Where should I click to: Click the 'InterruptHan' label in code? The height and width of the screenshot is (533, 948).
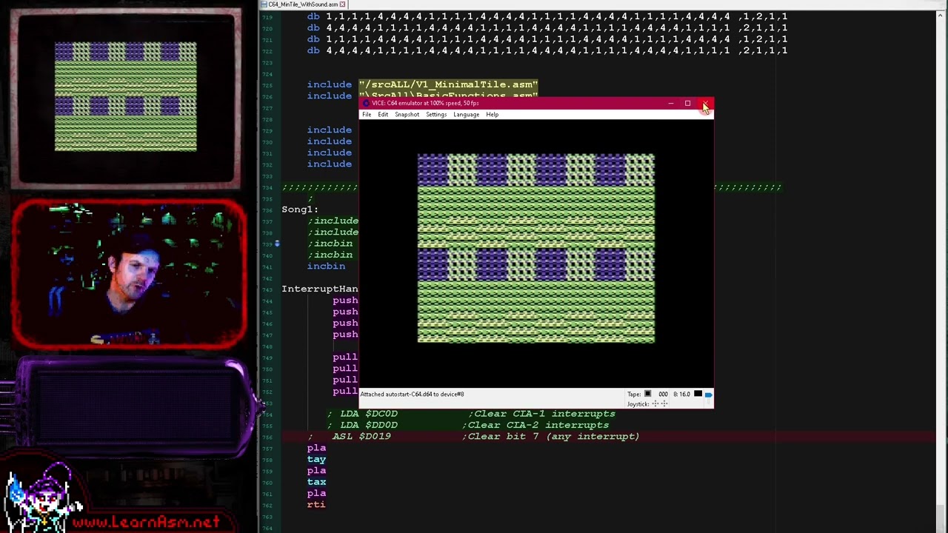(x=320, y=289)
